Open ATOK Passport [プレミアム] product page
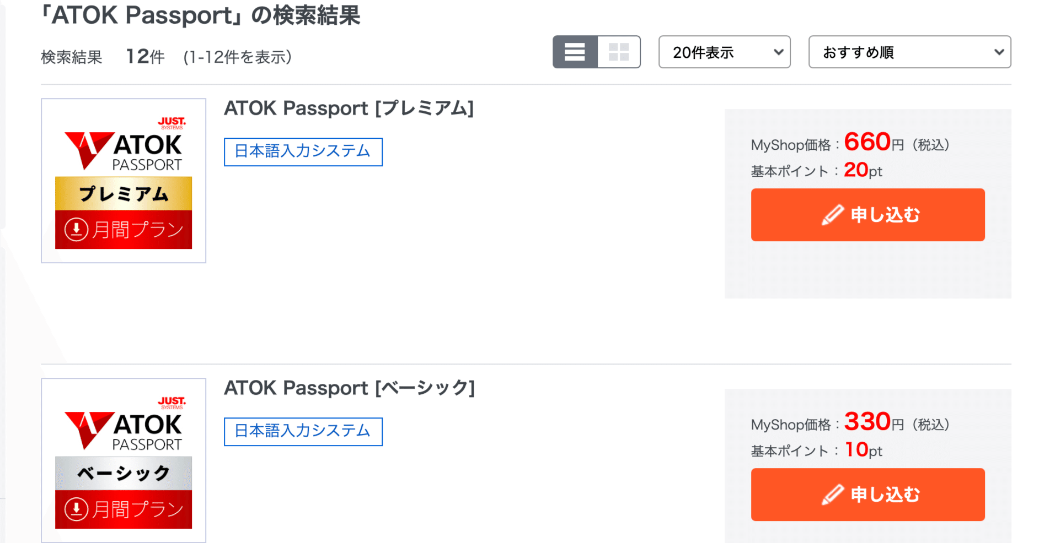Screen dimensions: 1039x543 [x=349, y=108]
